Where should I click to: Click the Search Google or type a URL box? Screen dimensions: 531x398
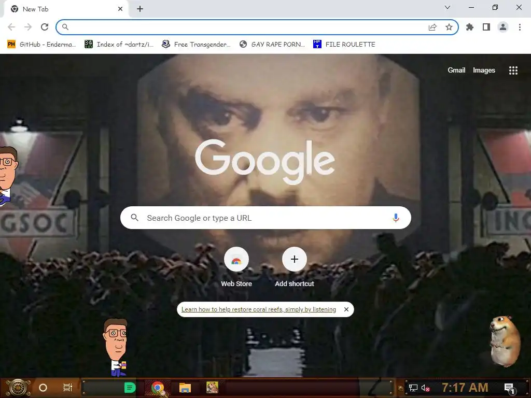coord(265,218)
